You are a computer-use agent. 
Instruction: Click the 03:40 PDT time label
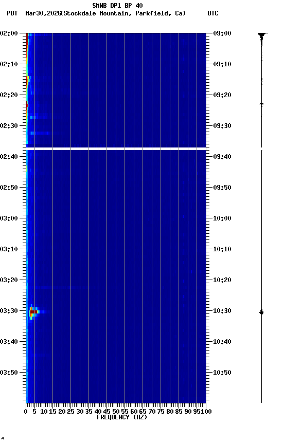pos(9,342)
